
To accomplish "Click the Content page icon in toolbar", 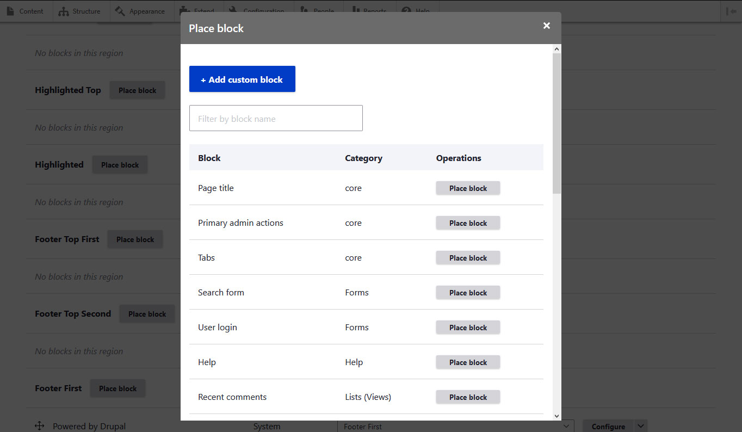I will point(10,11).
